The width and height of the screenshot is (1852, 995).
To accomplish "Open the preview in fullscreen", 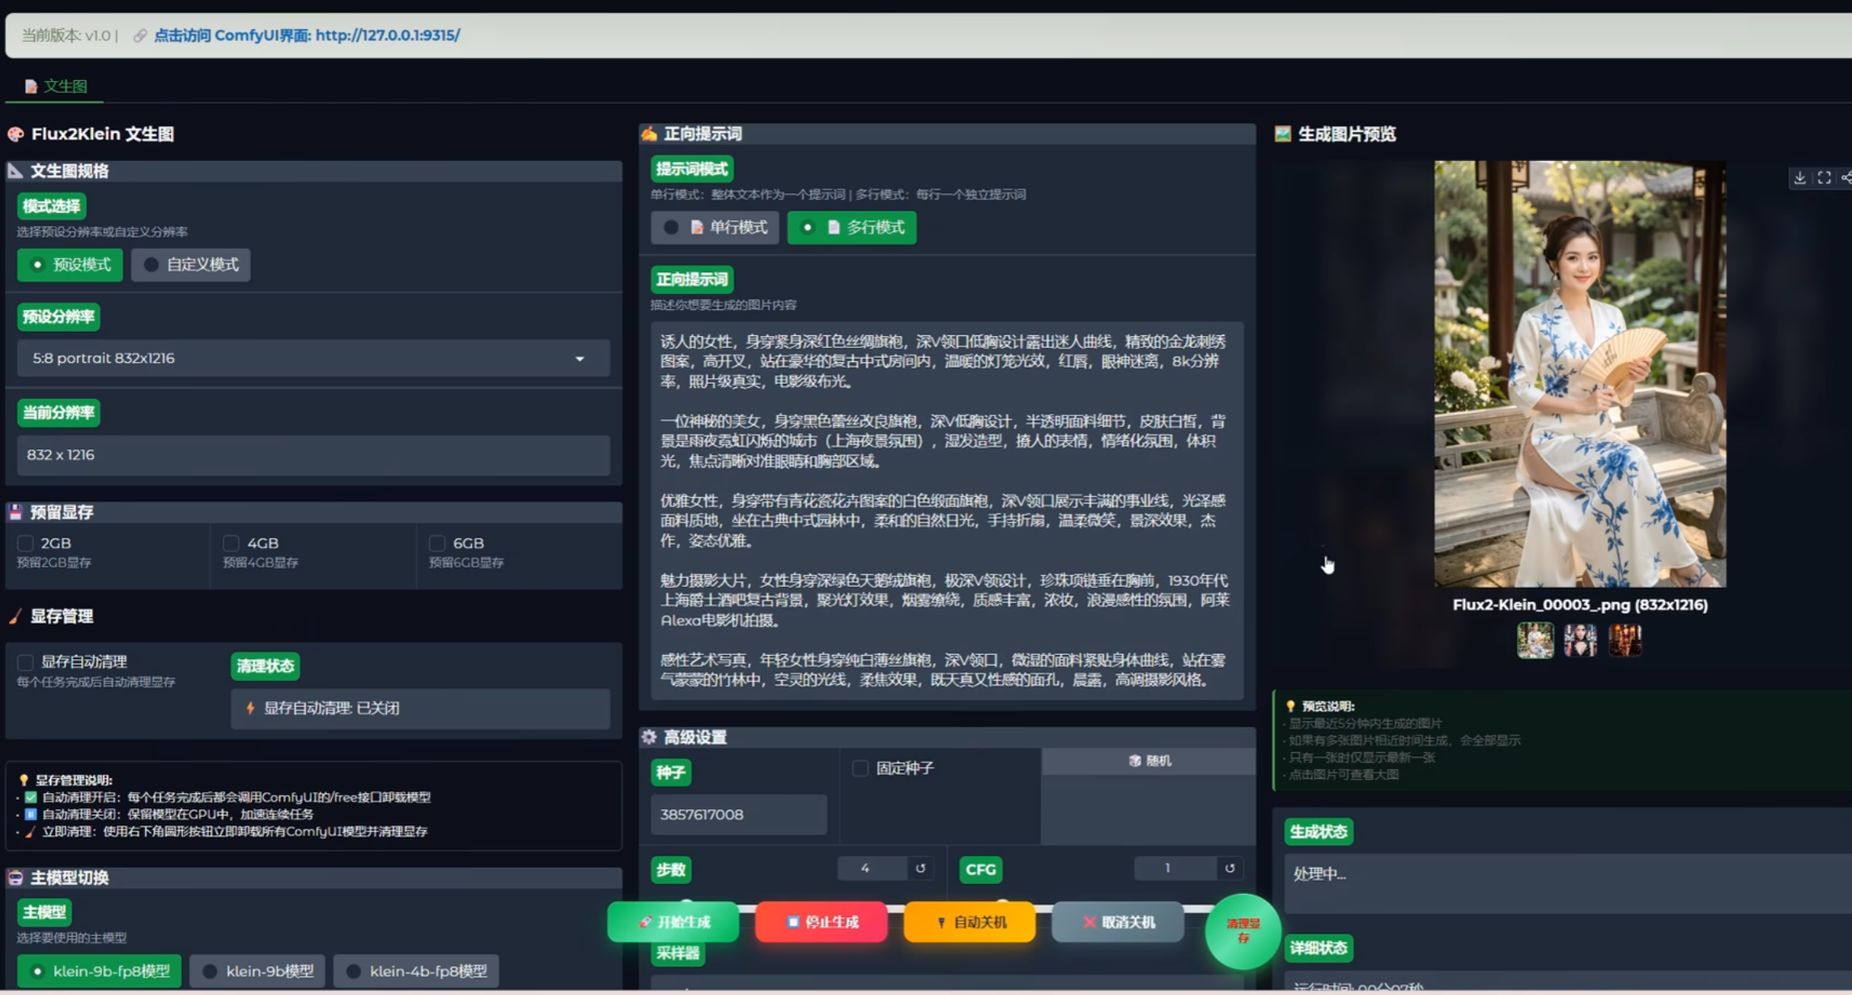I will [1824, 178].
